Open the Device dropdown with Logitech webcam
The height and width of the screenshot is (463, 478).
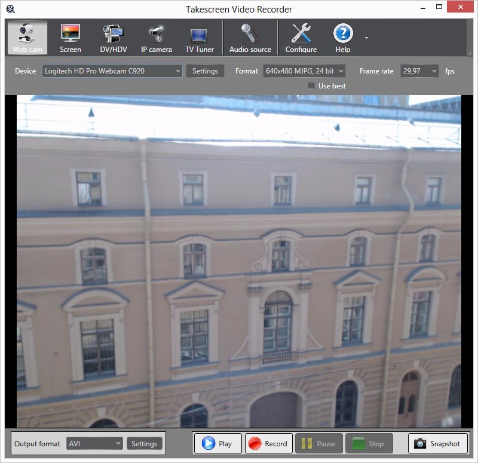(112, 71)
